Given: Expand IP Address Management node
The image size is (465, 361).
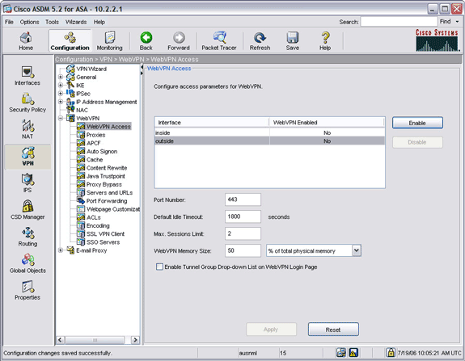Looking at the screenshot, I should click(61, 102).
